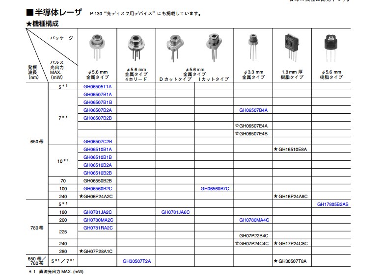Click the 光ディスク用デバイス reference note
The height and width of the screenshot is (279, 385).
point(145,14)
